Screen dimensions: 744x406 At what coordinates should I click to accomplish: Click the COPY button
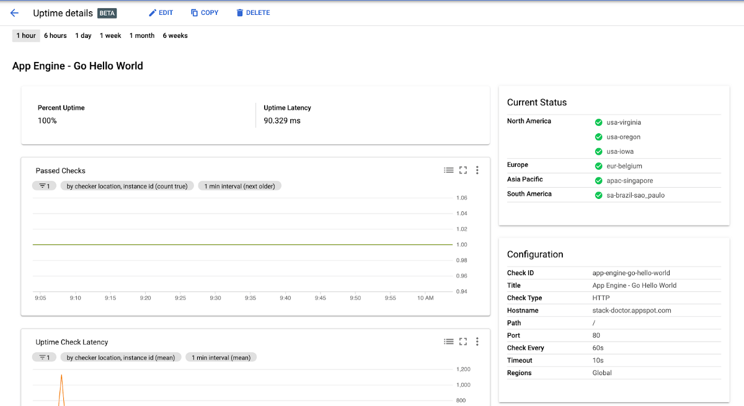[204, 12]
